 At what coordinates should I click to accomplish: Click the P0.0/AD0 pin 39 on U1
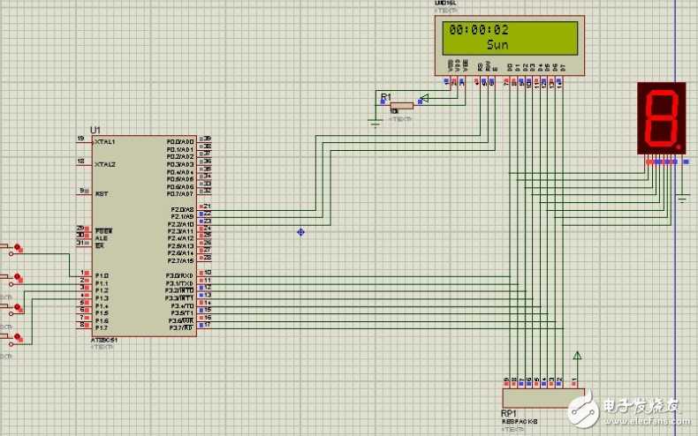click(205, 139)
